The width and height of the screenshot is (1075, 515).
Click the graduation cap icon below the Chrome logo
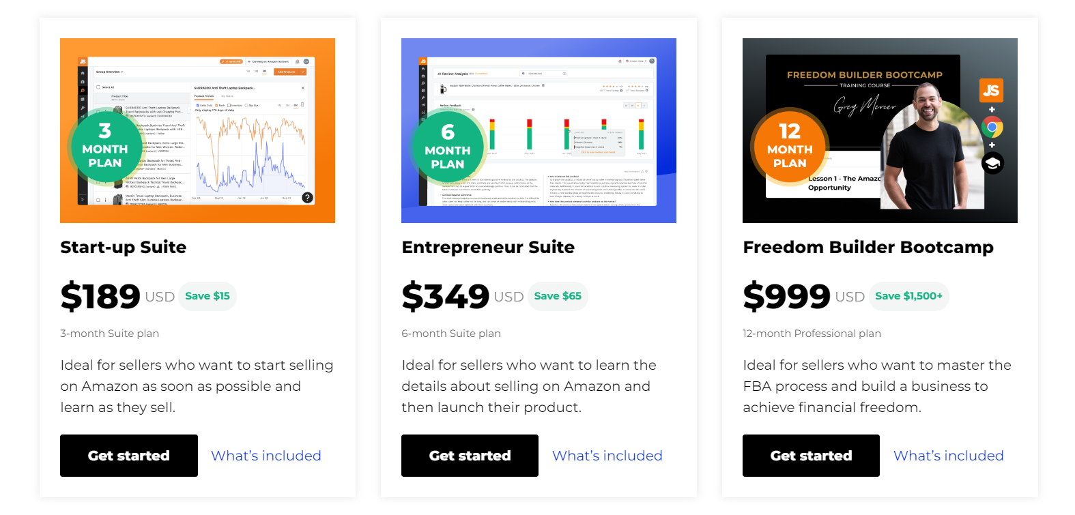(992, 162)
